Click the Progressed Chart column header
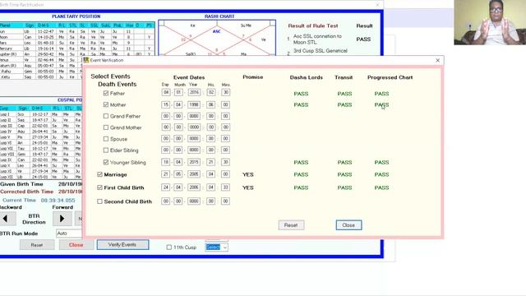 390,77
